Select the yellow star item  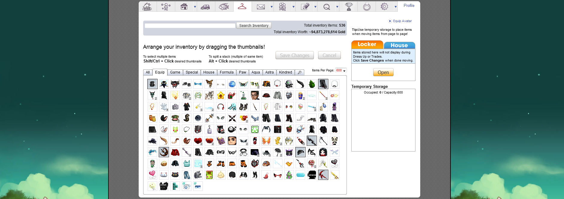(221, 95)
